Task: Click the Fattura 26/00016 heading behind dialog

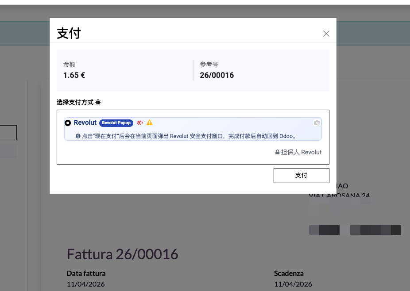Action: (x=122, y=254)
